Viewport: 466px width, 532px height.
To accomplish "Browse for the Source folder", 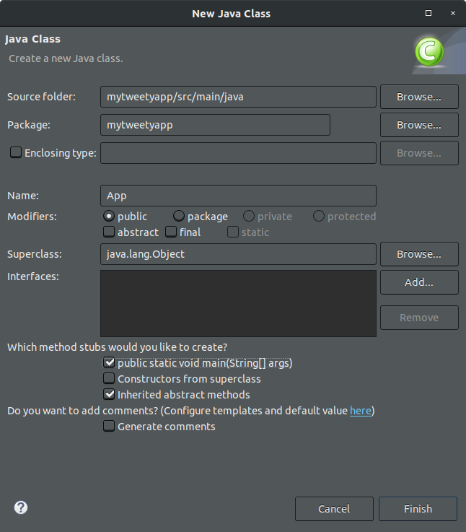I will point(419,97).
